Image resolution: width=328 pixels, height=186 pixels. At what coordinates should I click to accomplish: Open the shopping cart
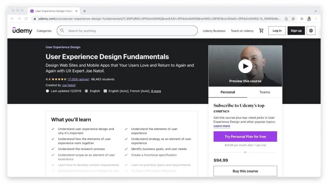261,30
